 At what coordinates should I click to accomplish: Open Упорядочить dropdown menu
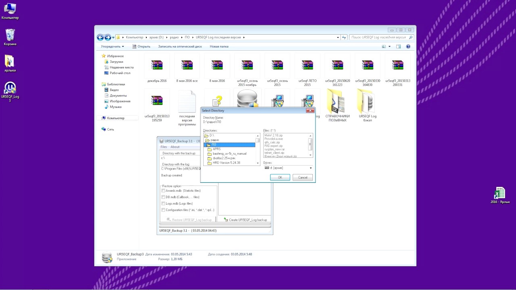(x=112, y=46)
